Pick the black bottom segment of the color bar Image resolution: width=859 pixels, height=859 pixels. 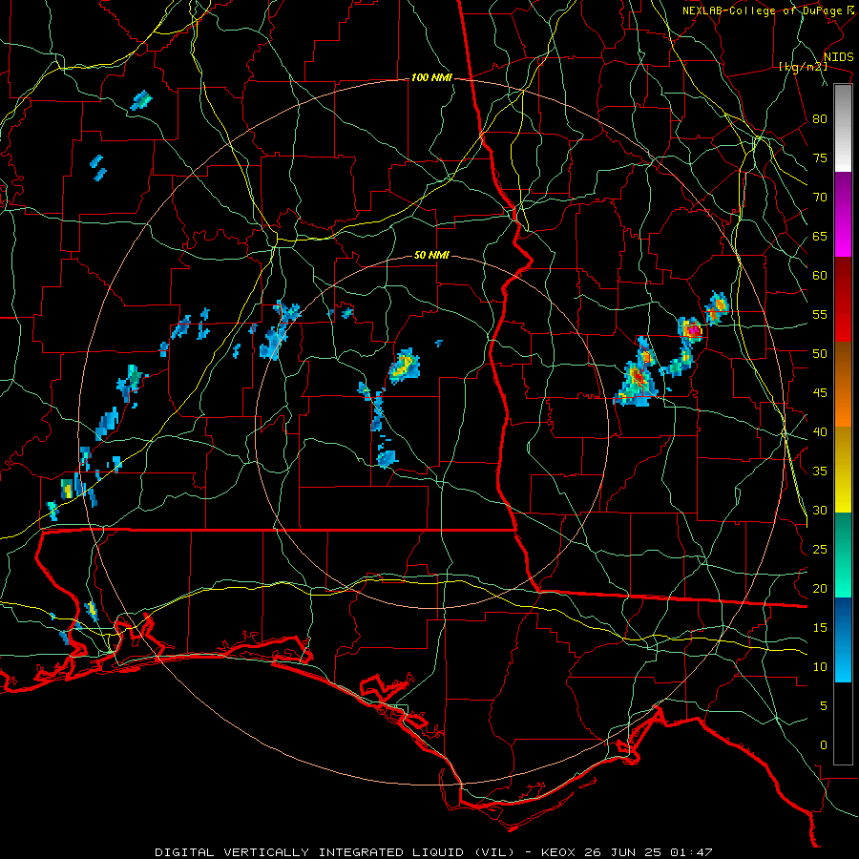coord(843,723)
